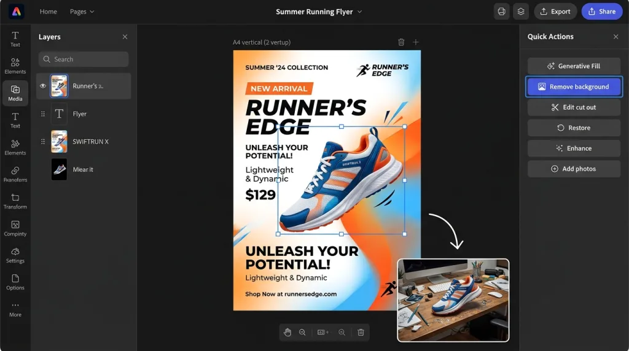Click the link-shaped Rkanoferrs sidebar icon
629x351 pixels.
(15, 174)
